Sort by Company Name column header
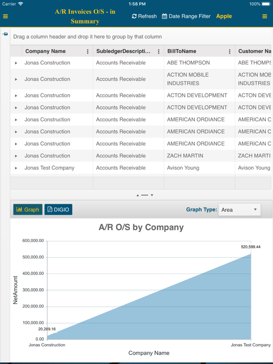 point(45,51)
